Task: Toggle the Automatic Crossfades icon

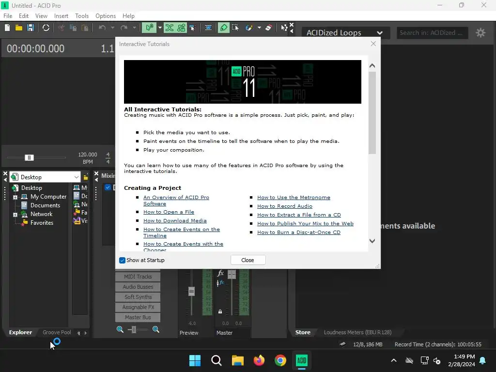Action: click(x=170, y=28)
